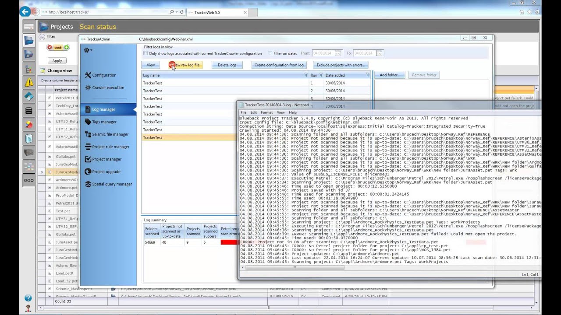The height and width of the screenshot is (315, 561).
Task: Toggle the Filter on dates checkbox
Action: (270, 53)
